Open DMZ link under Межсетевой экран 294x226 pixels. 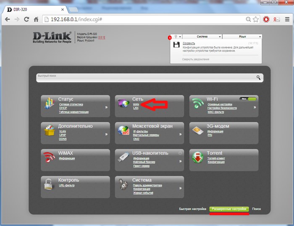coord(136,139)
